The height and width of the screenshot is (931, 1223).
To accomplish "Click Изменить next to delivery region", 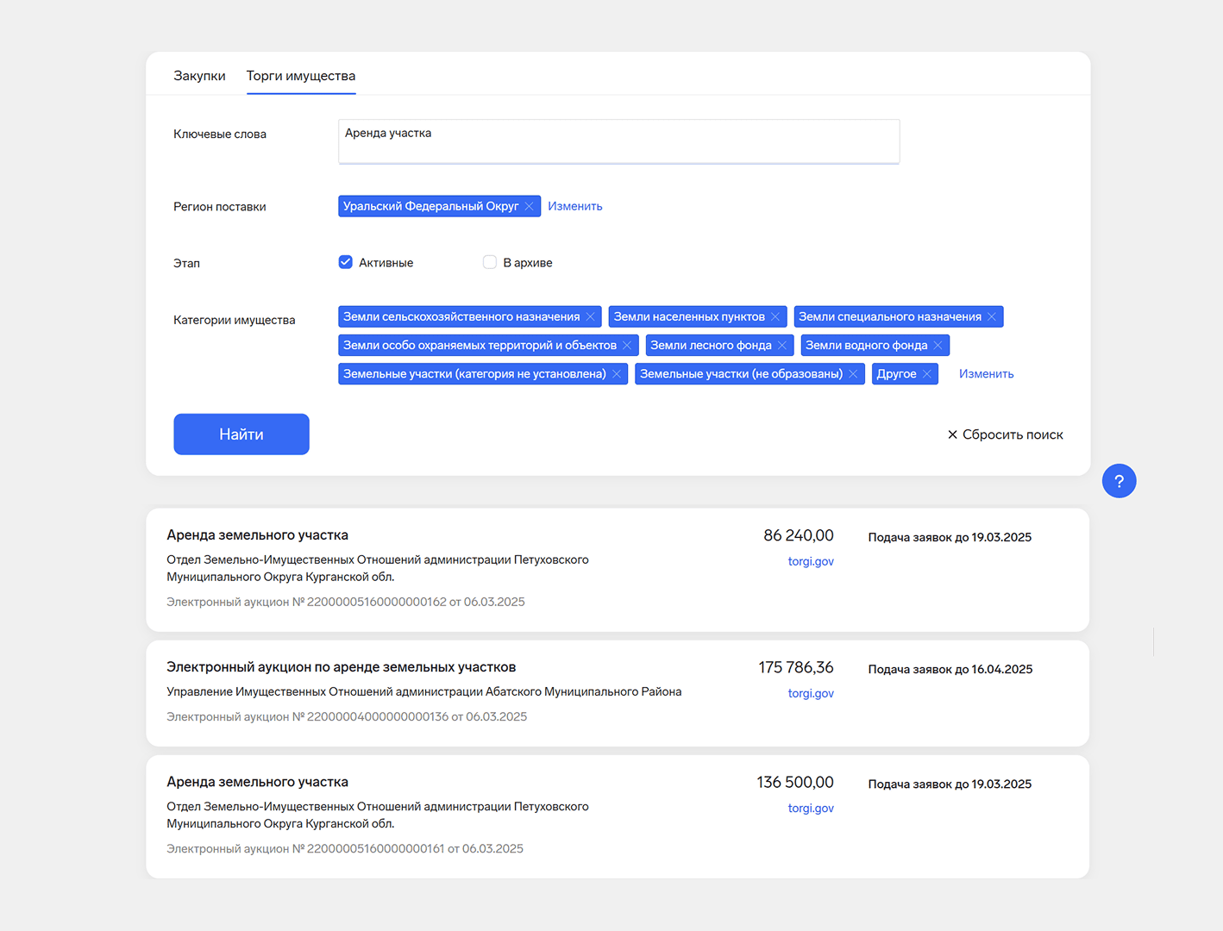I will [x=574, y=207].
